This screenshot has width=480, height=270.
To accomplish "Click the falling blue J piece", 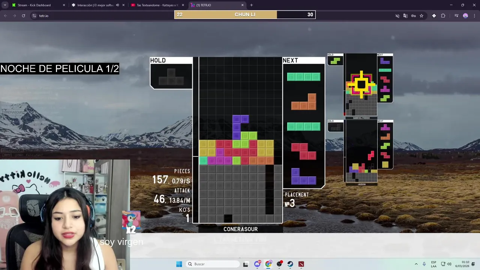I will pyautogui.click(x=238, y=127).
